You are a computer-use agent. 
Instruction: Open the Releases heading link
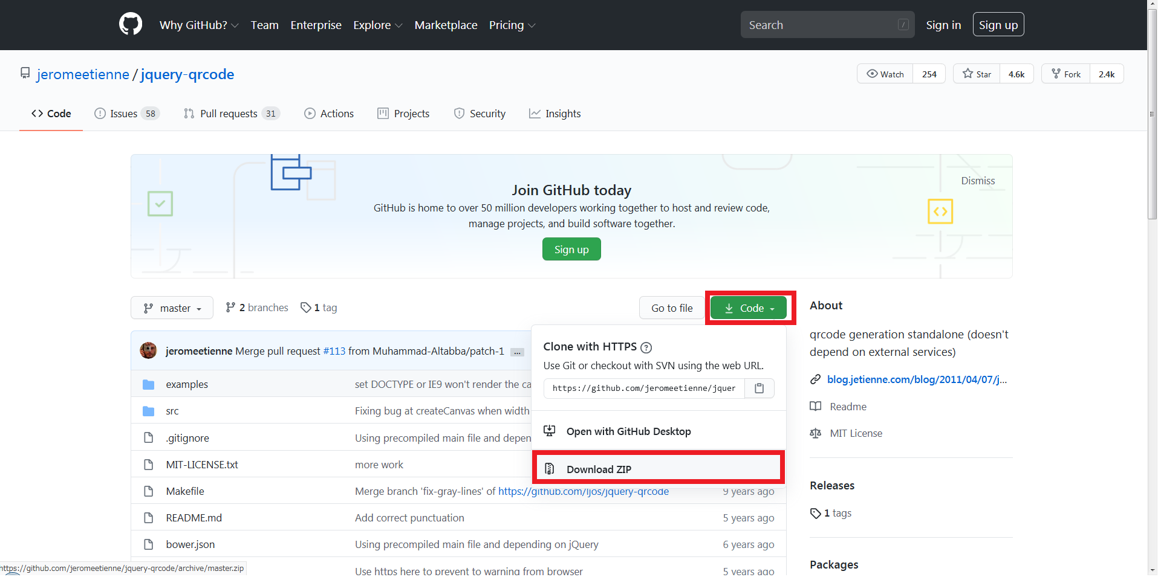[x=832, y=485]
